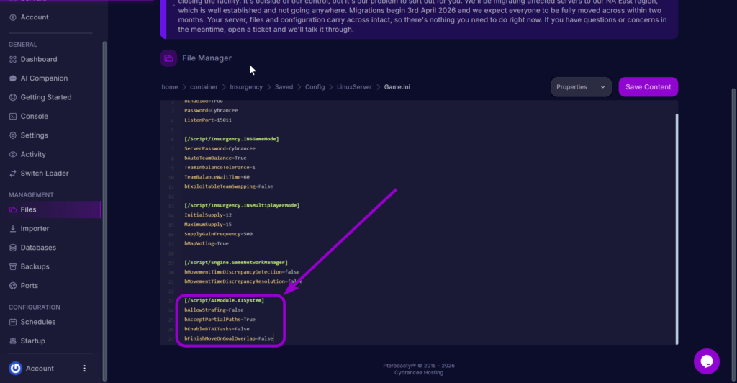Open the Dashboard page
The image size is (737, 383).
[39, 59]
